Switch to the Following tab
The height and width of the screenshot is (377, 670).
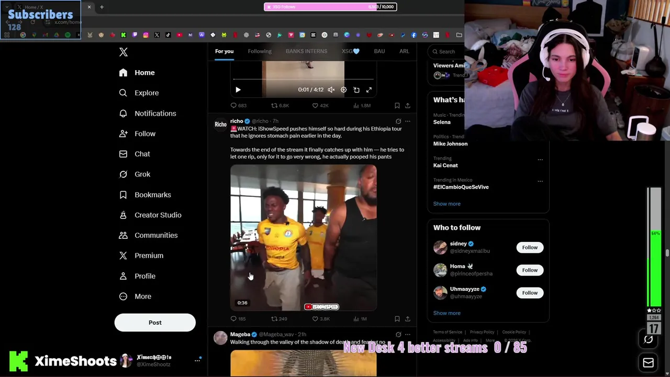tap(260, 51)
